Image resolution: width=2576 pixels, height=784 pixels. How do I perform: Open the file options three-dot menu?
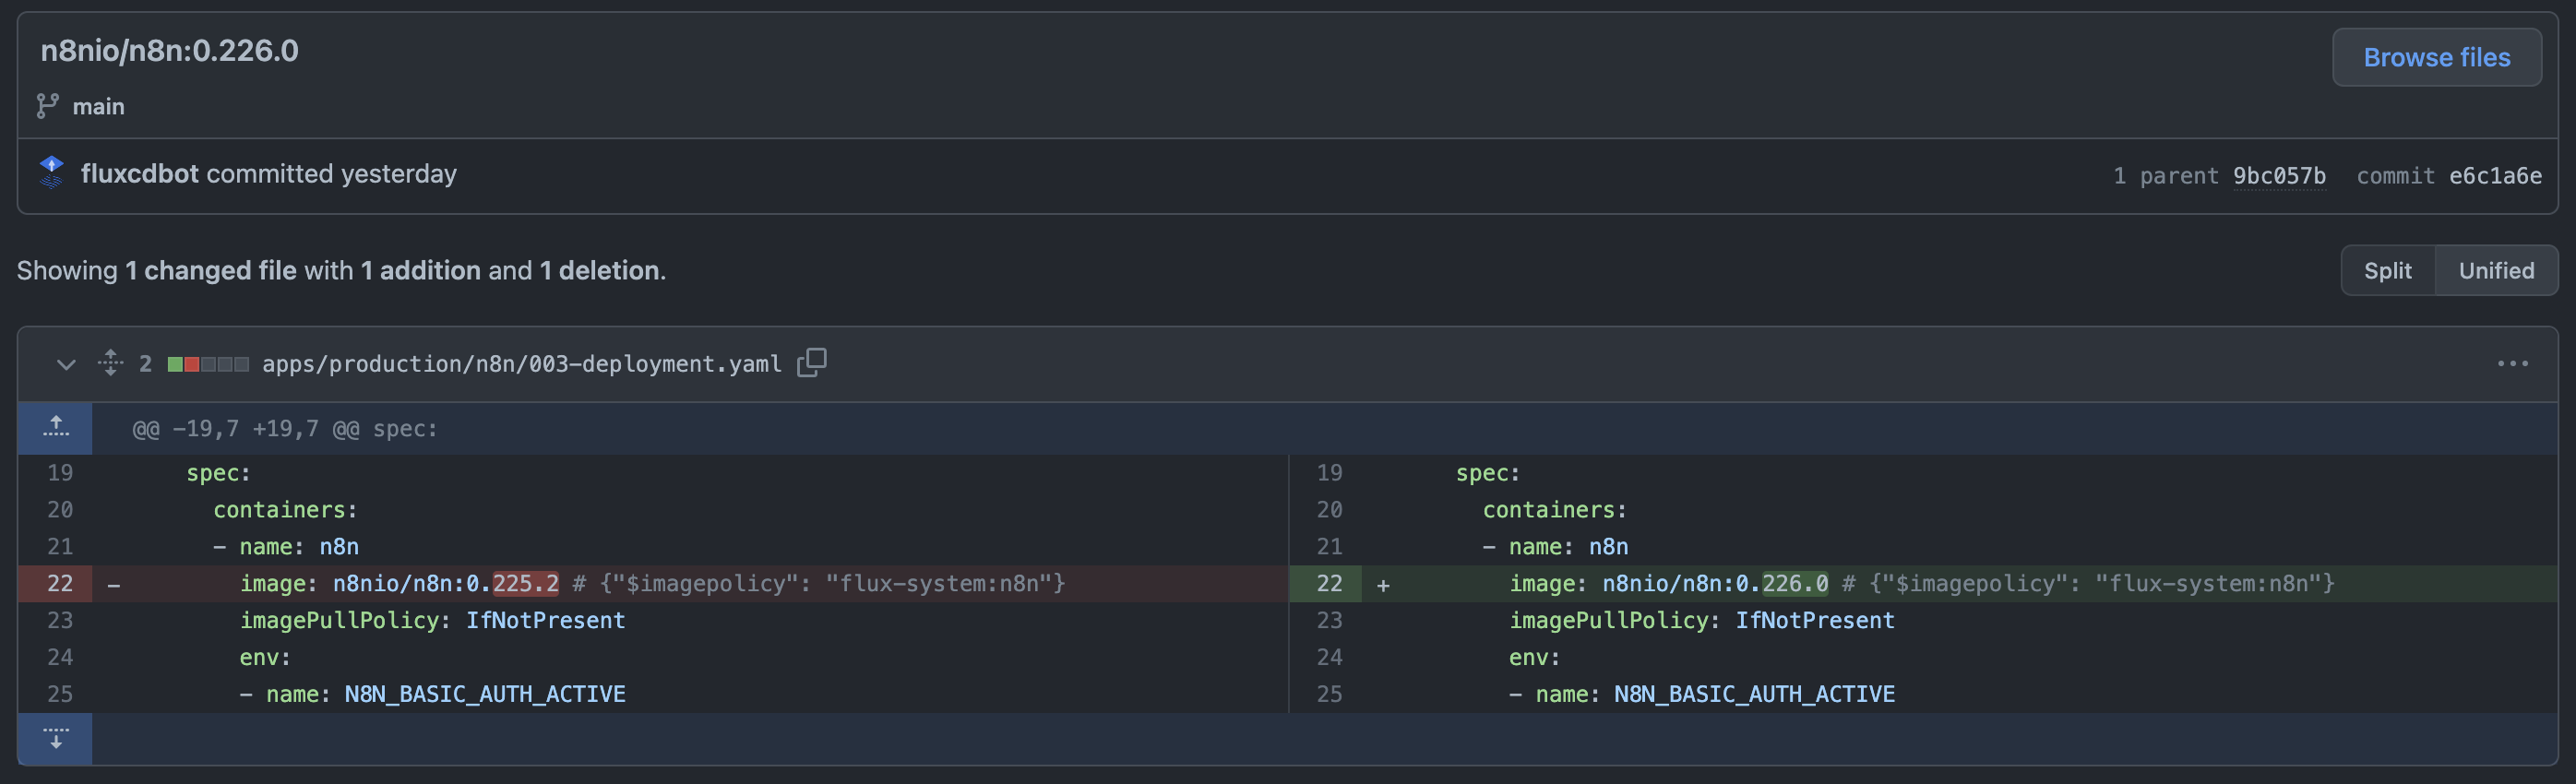pyautogui.click(x=2512, y=364)
